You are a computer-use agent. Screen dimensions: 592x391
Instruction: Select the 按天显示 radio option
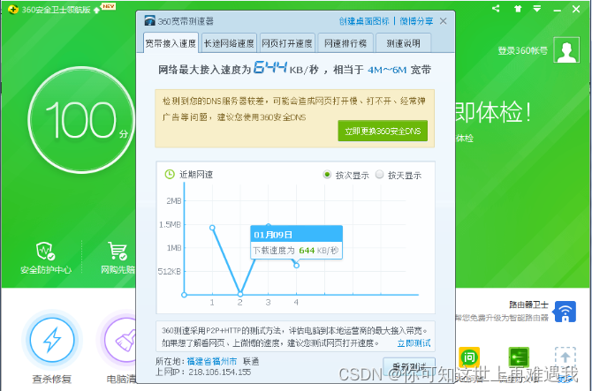(379, 174)
